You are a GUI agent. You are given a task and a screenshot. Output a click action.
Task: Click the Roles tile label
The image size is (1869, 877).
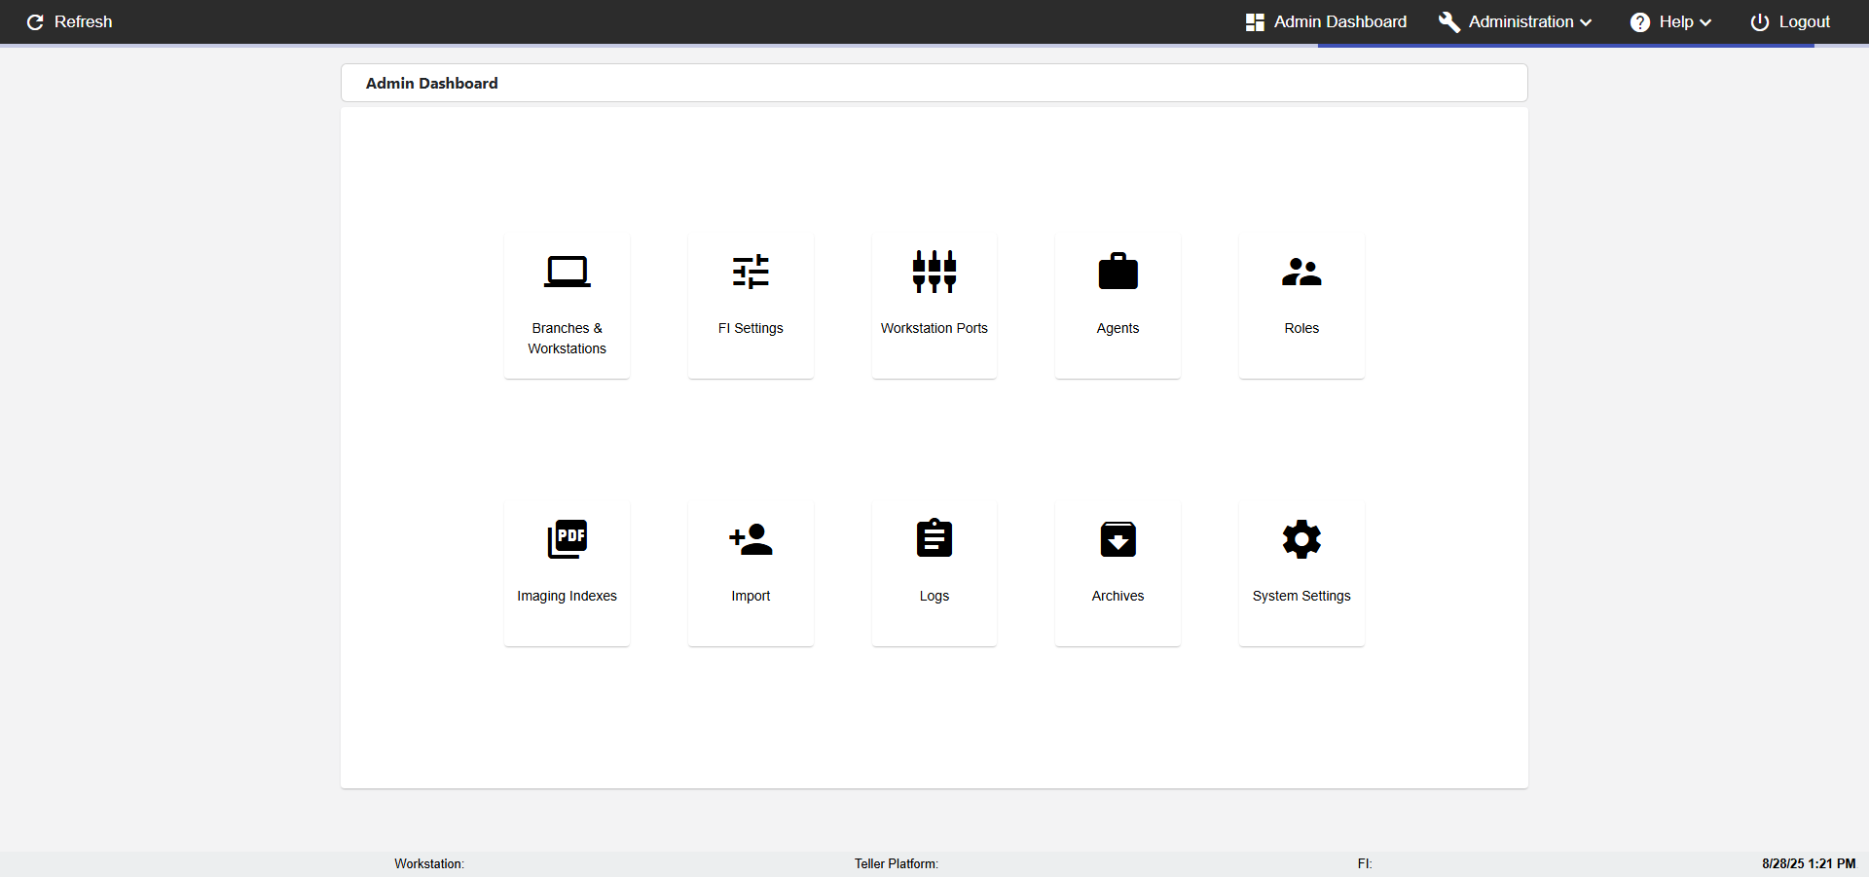pos(1301,328)
